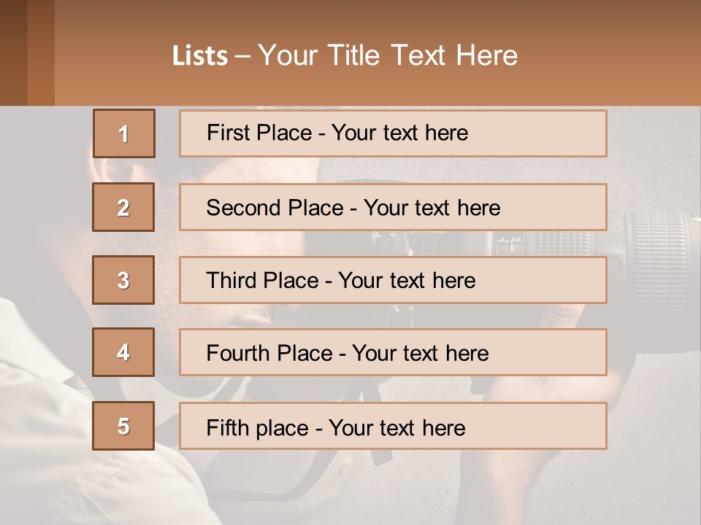Select 'Fifth place - Your text here' box

coord(393,426)
